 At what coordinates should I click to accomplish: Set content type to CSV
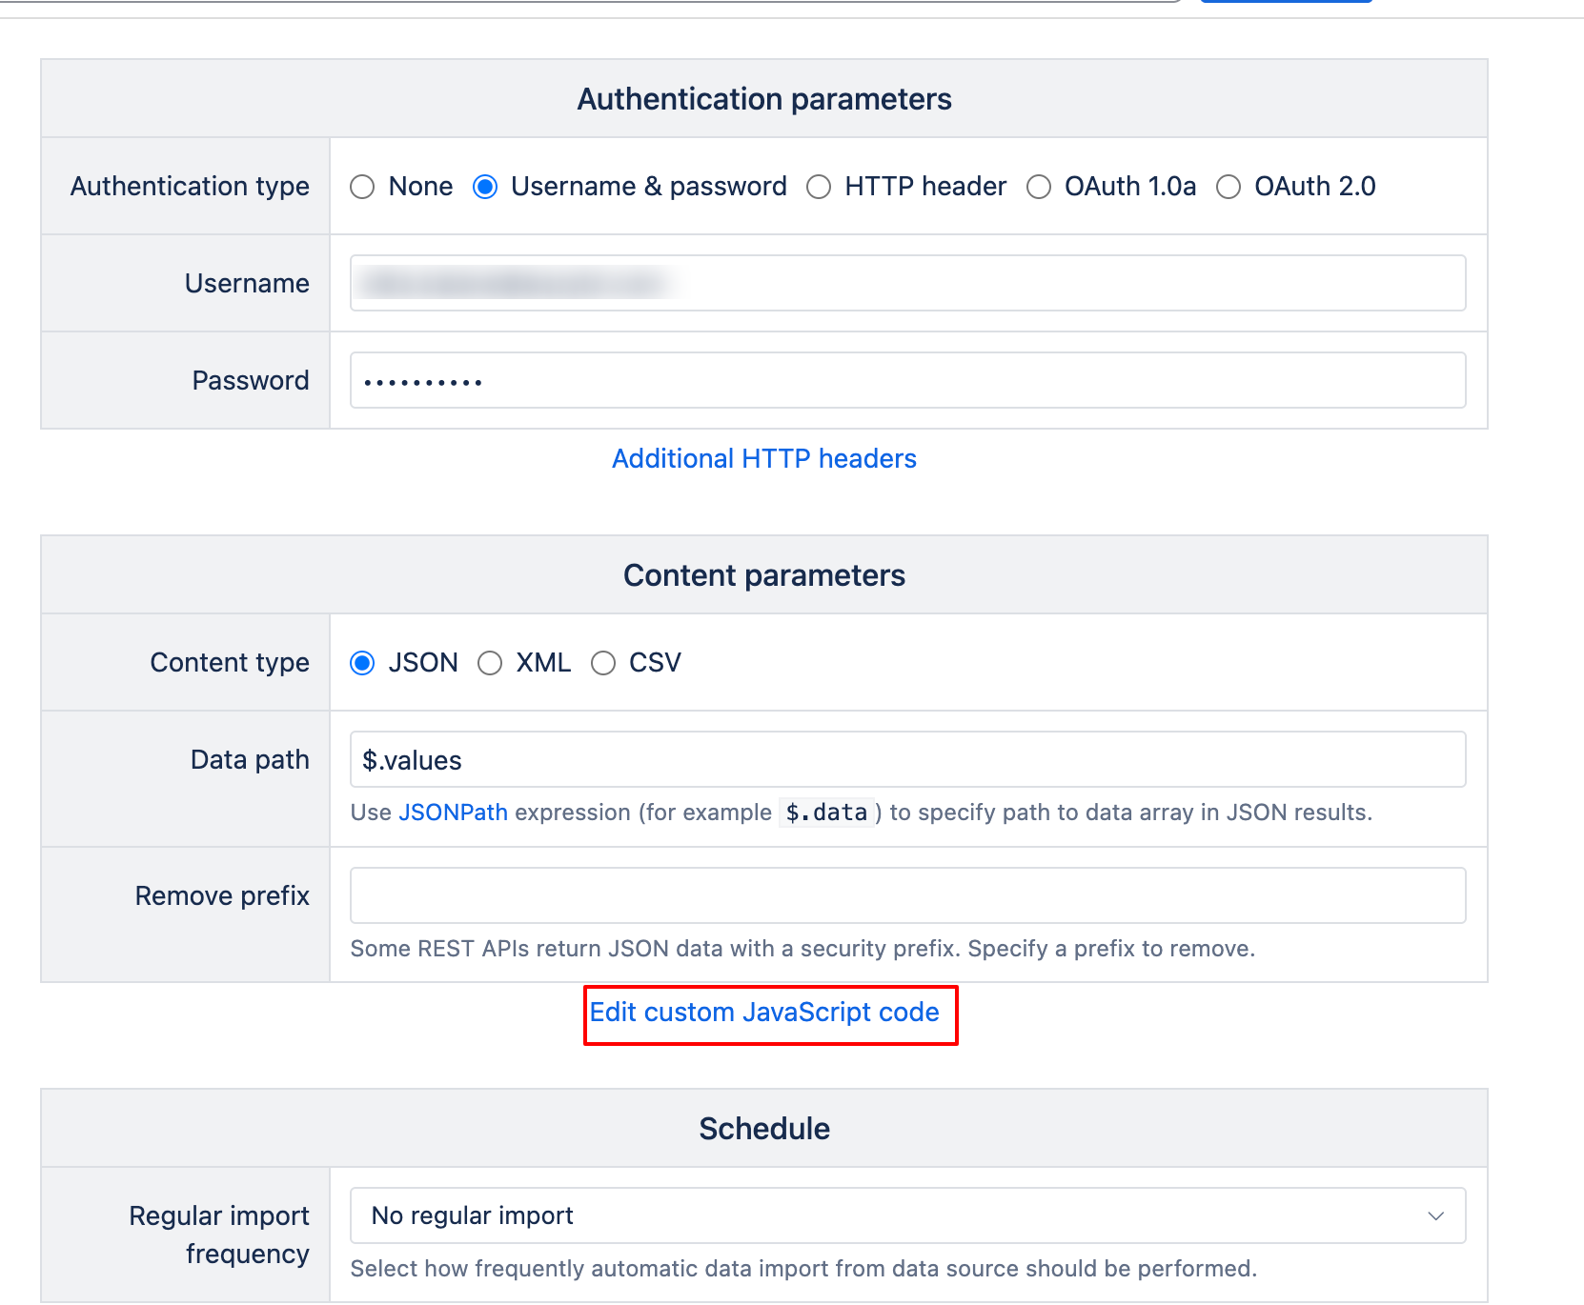coord(603,663)
